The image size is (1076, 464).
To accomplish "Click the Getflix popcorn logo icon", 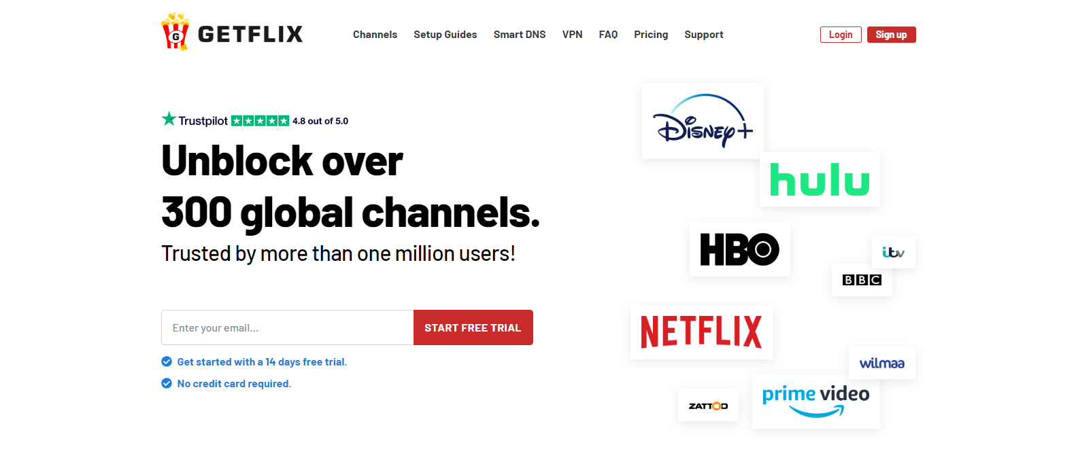I will [x=175, y=32].
